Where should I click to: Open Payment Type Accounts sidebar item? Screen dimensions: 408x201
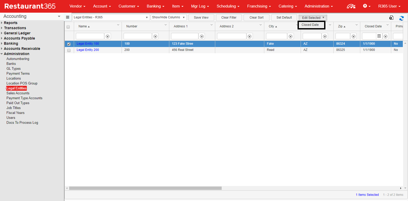(25, 98)
